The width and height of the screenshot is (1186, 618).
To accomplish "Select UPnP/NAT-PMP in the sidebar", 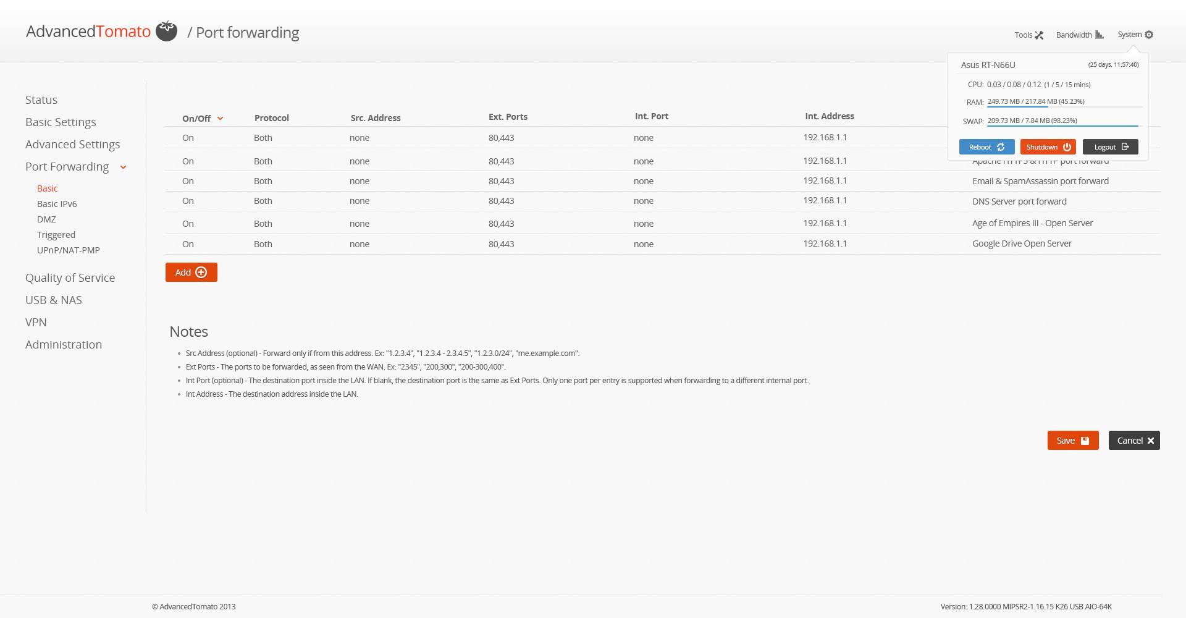I will 68,250.
